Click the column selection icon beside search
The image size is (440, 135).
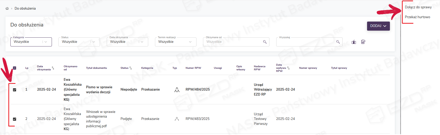[354, 42]
